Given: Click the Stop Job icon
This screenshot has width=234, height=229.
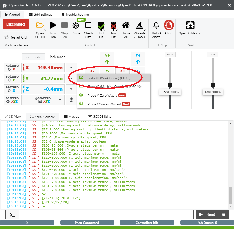Looking at the screenshot, I should pyautogui.click(x=64, y=25).
